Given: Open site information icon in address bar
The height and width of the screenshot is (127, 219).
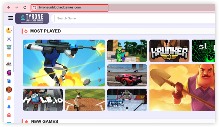Looking at the screenshot, I should (34, 7).
